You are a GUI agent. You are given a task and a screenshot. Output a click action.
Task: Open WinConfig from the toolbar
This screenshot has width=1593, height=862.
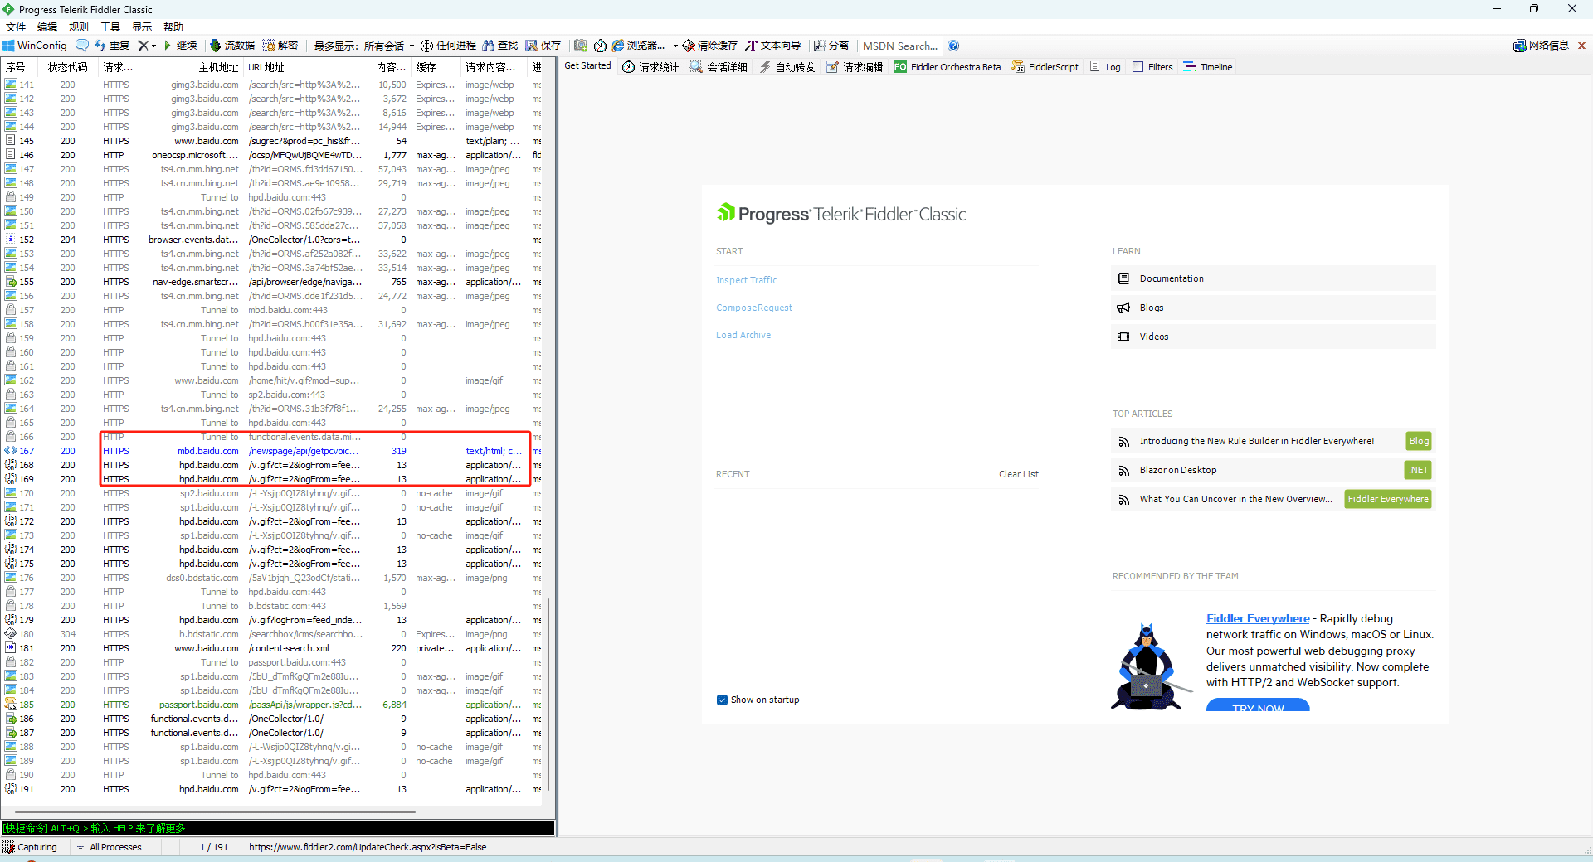click(35, 46)
